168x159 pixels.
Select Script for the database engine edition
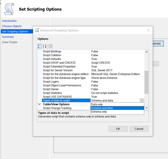coord(93,74)
